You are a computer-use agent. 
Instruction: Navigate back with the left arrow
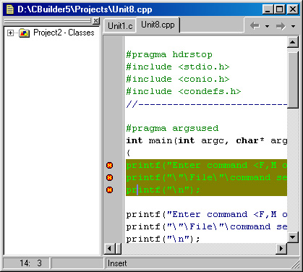click(255, 25)
